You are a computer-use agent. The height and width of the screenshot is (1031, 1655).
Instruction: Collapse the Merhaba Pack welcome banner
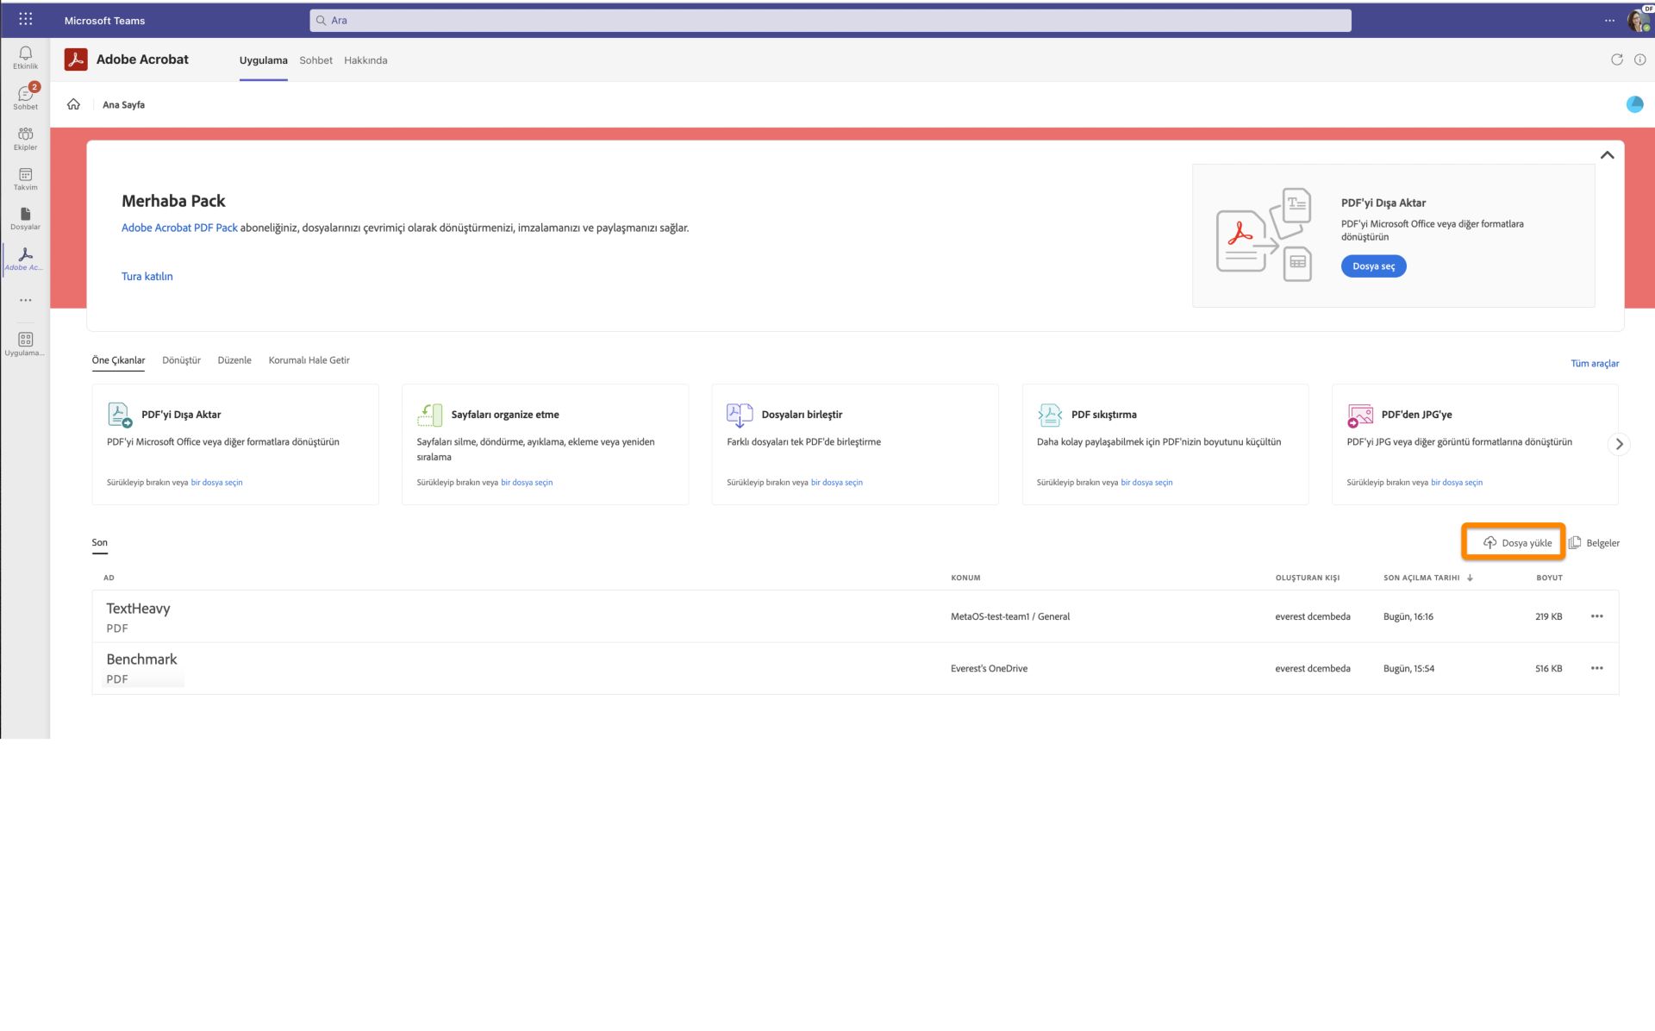[1607, 155]
